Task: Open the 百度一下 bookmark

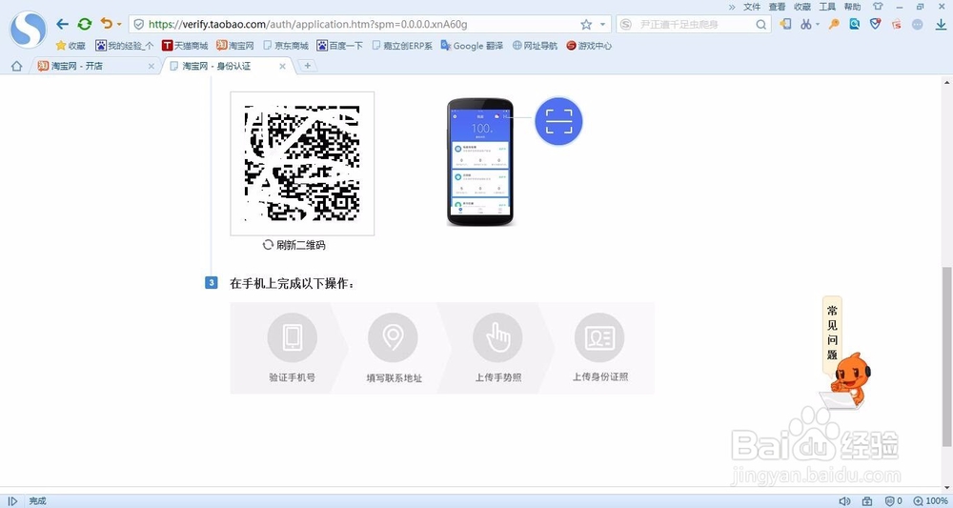Action: [x=340, y=46]
